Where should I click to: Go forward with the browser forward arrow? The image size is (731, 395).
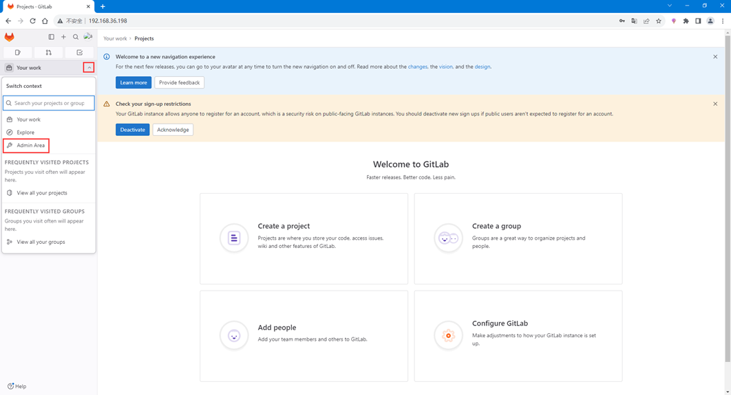(21, 21)
